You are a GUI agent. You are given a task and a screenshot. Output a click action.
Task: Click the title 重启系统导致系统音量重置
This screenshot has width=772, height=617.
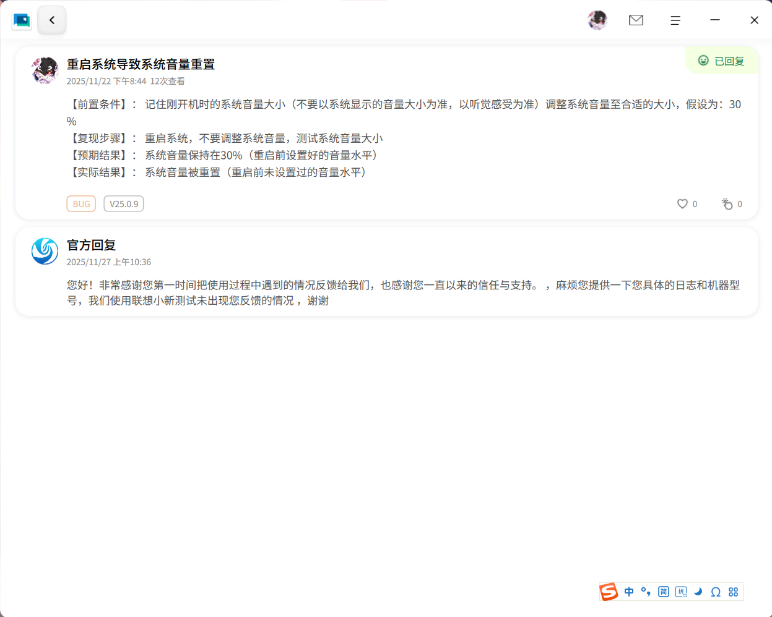coord(141,64)
